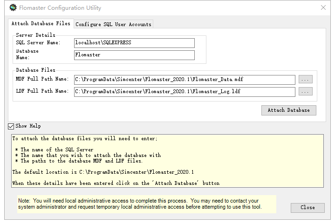Click help line 'The name of the SQL Server'

point(54,149)
